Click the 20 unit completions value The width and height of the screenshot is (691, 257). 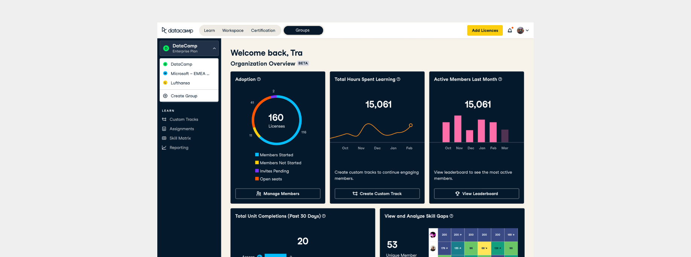coord(303,241)
